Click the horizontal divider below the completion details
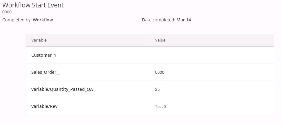Image resolution: width=282 pixels, height=124 pixels. (141, 26)
